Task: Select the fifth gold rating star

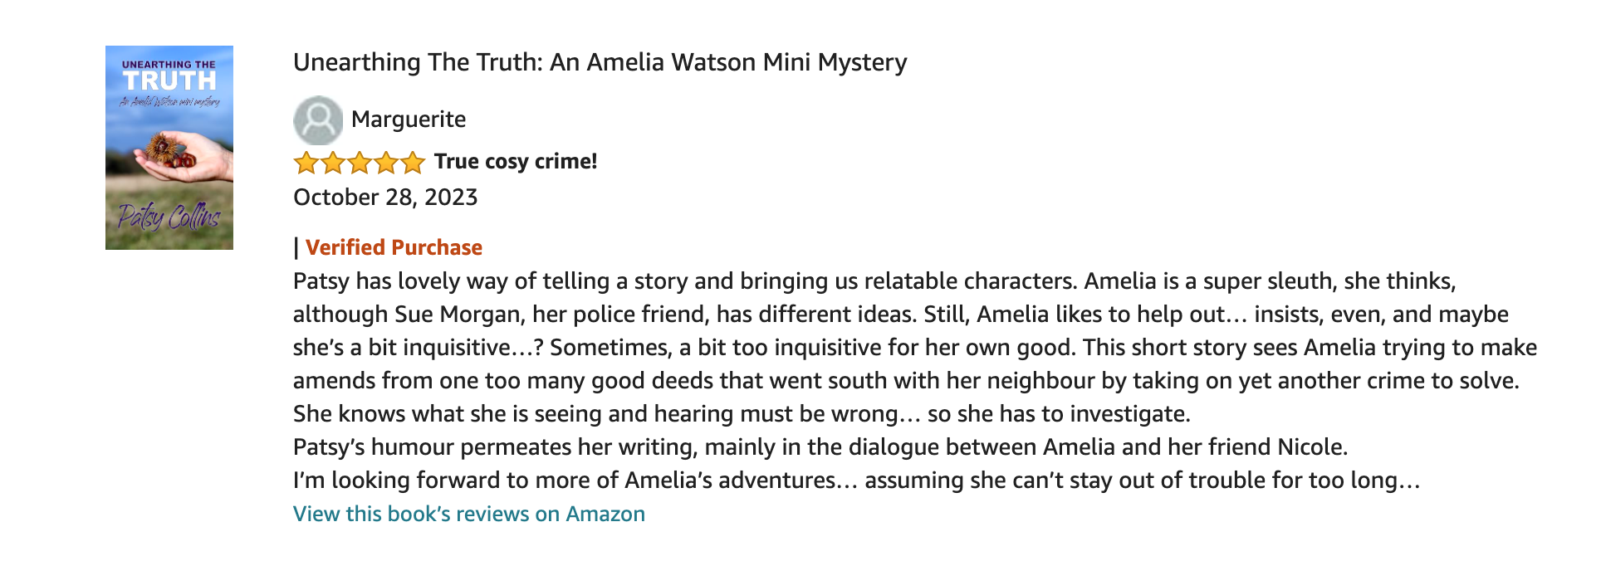Action: coord(413,163)
